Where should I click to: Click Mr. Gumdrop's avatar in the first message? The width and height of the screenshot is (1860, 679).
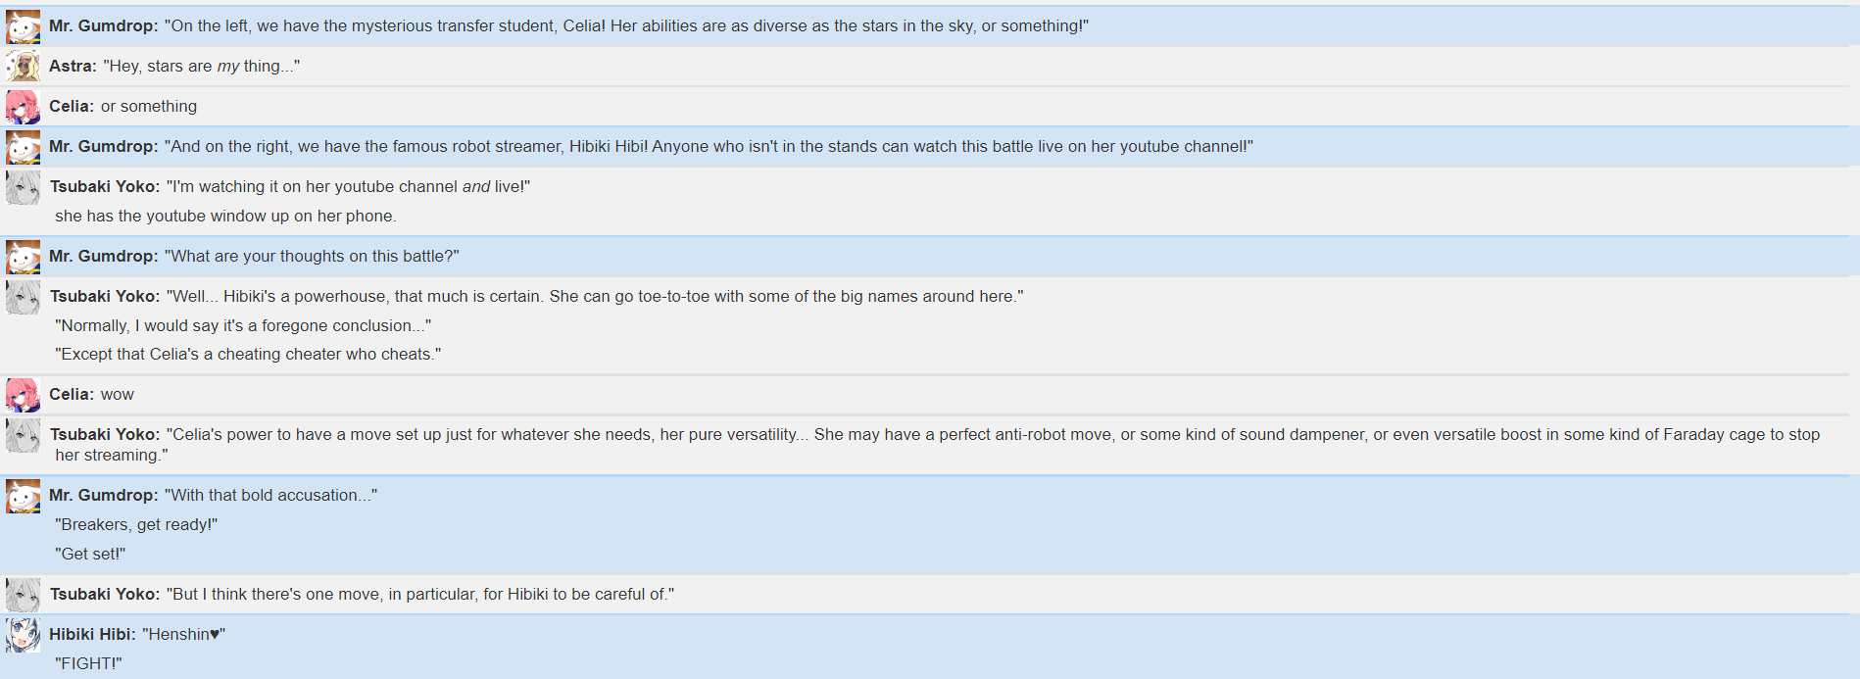pos(23,26)
